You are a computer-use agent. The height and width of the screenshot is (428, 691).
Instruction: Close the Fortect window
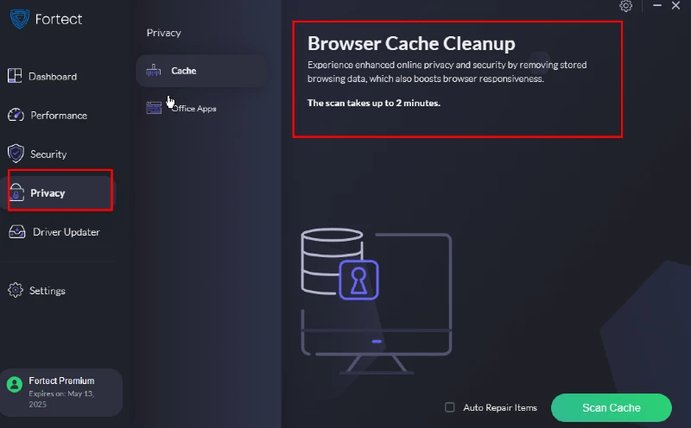coord(675,5)
